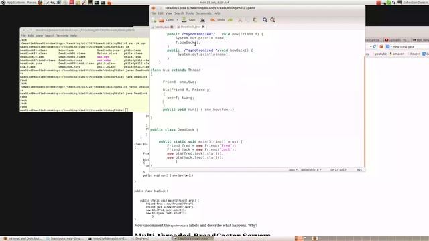Click the clock showing Mon 21 Jan
Viewport: 429px width, 241px height.
point(214,3)
